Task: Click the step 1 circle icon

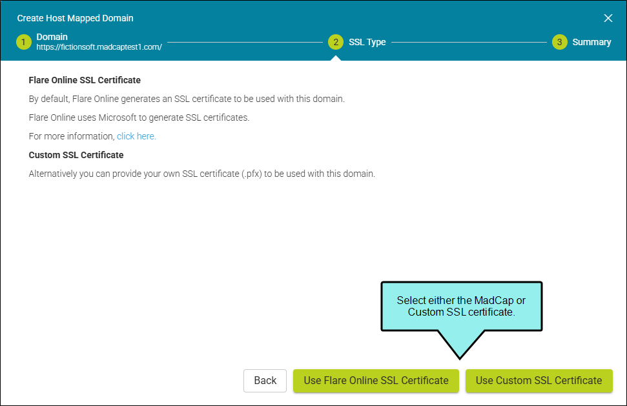Action: coord(23,43)
